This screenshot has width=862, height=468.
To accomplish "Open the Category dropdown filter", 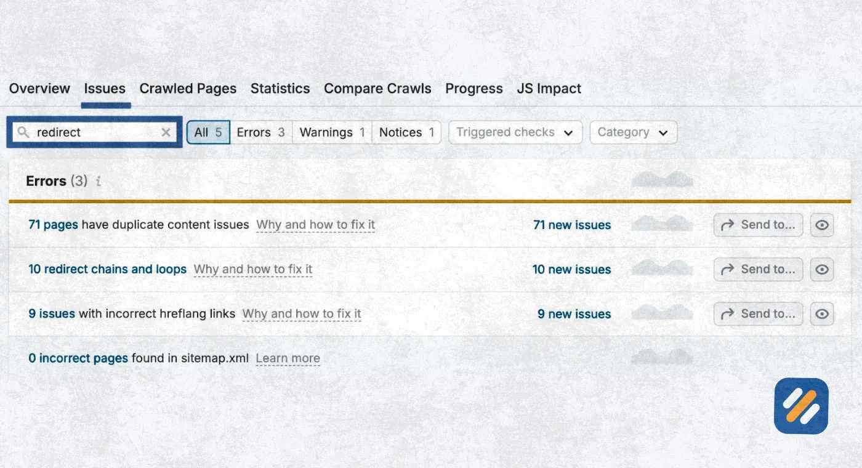I will click(x=634, y=132).
